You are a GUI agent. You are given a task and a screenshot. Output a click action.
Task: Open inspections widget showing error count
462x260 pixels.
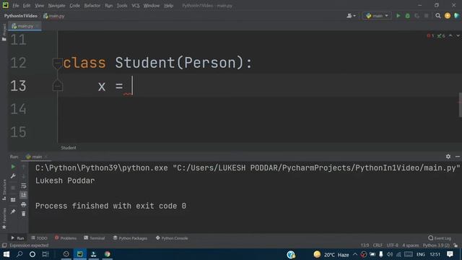[x=436, y=35]
